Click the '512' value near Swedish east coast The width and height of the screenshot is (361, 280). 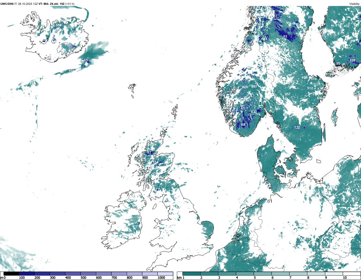point(310,88)
